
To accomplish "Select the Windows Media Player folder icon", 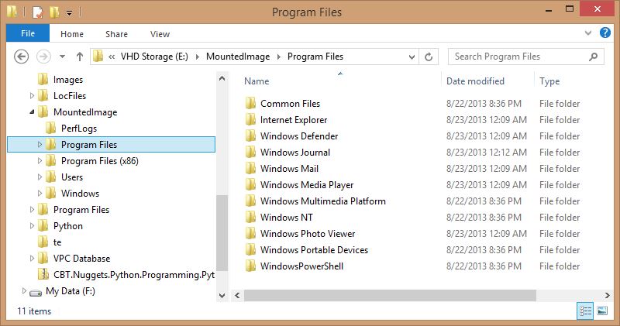I will pos(250,184).
